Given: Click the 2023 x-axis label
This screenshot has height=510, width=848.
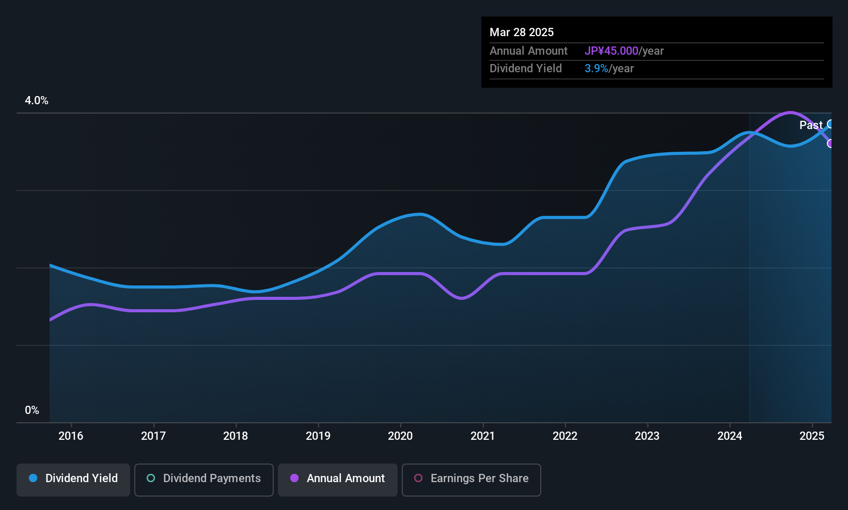Looking at the screenshot, I should [647, 436].
